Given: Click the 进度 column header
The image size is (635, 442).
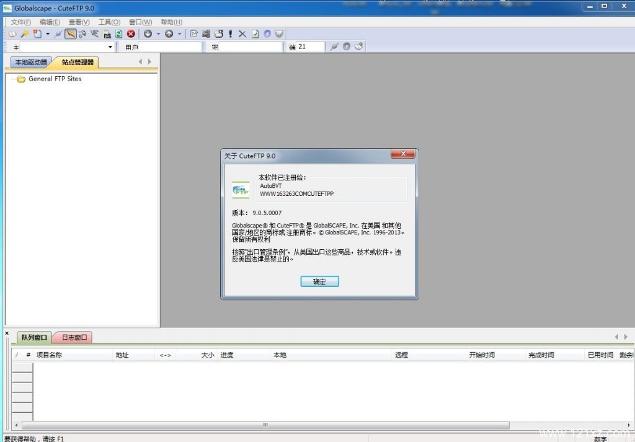Looking at the screenshot, I should tap(244, 355).
